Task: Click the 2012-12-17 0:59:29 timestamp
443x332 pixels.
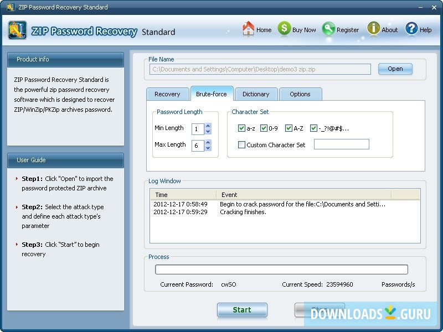Action: pos(181,212)
